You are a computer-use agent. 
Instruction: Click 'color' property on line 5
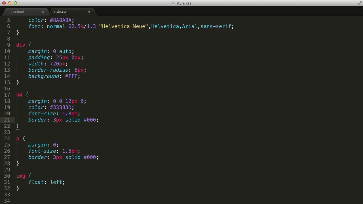(36, 20)
